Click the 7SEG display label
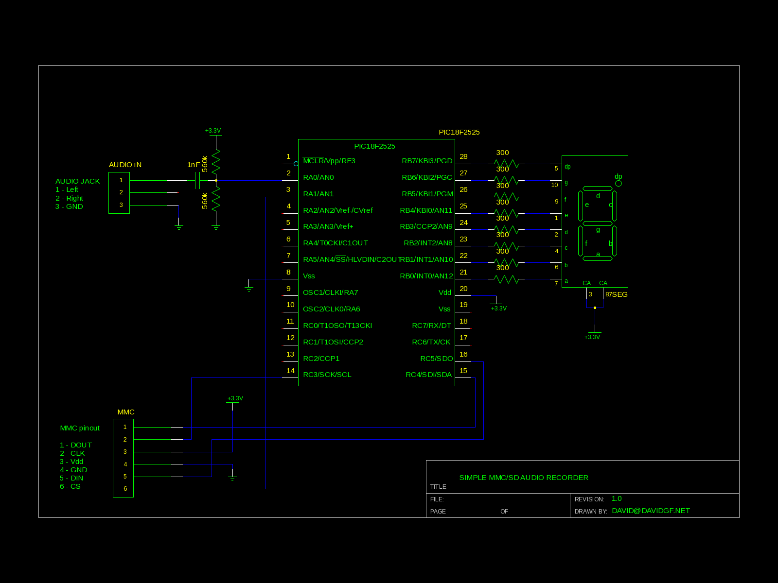778x583 pixels. [619, 294]
